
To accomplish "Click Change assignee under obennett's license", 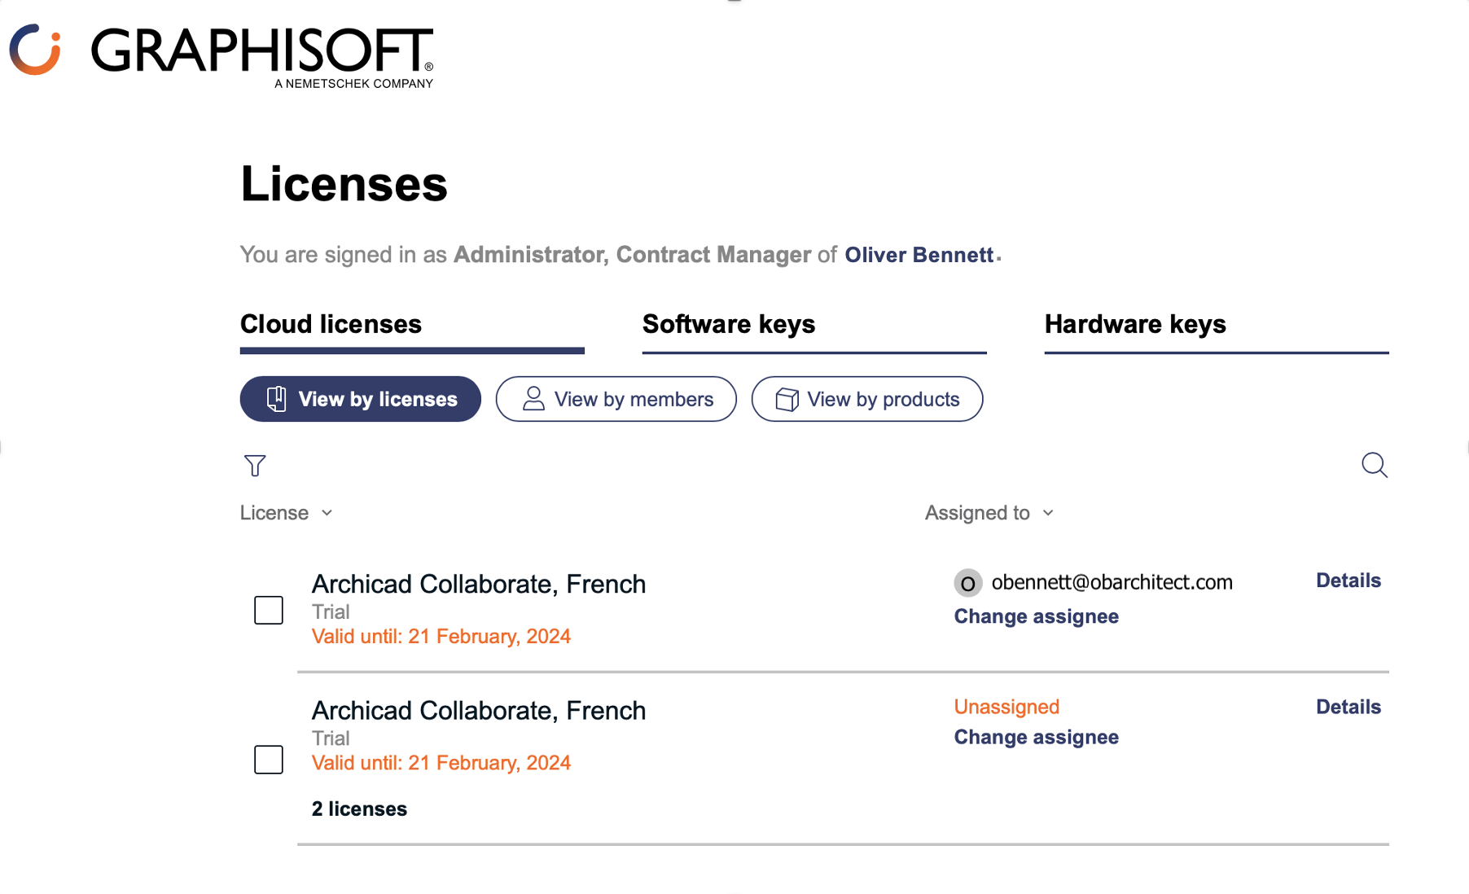I will (x=1035, y=616).
